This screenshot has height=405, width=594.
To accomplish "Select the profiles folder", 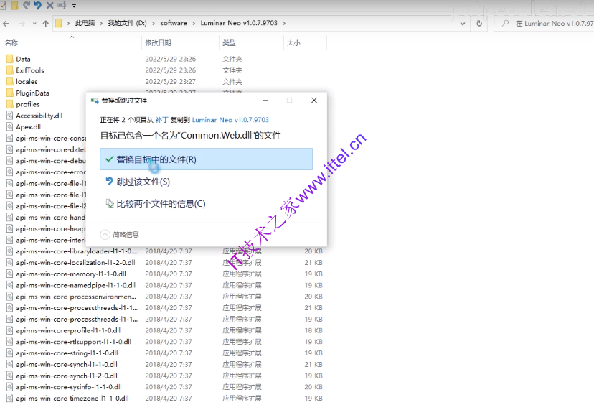I will pos(28,104).
